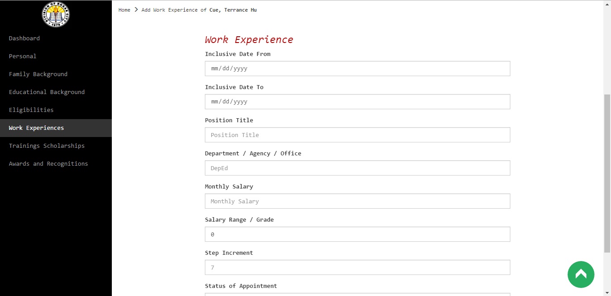Open Family Background from the sidebar
Screen dimensions: 611x296
[38, 74]
